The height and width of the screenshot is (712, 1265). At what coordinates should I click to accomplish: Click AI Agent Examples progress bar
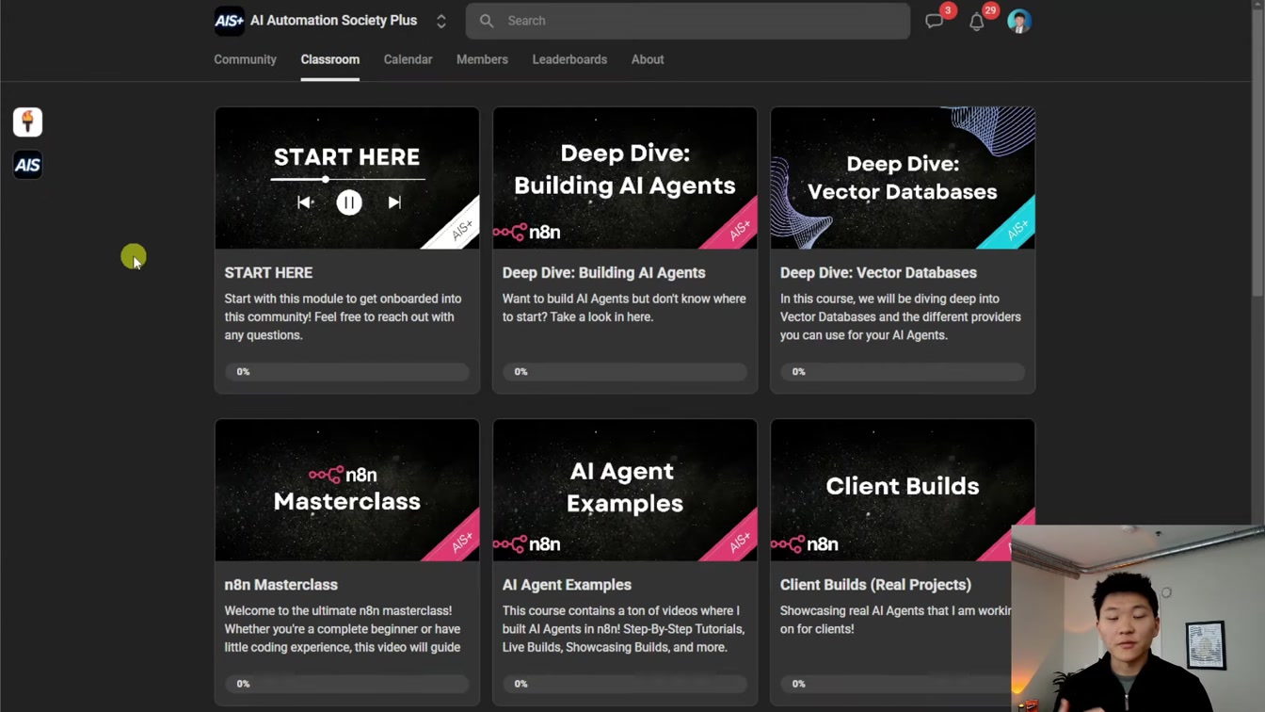click(625, 684)
